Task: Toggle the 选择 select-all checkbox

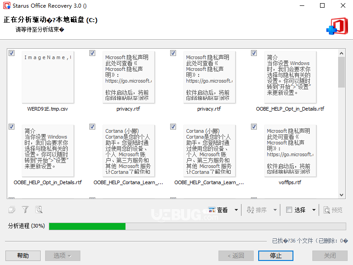Action: coord(289,210)
